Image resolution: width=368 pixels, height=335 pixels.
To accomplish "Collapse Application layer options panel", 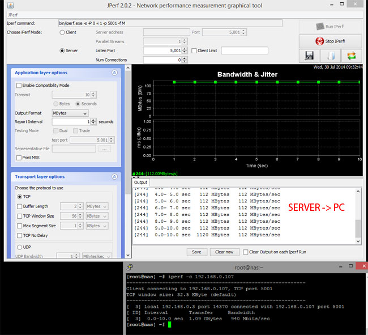I will pyautogui.click(x=114, y=73).
